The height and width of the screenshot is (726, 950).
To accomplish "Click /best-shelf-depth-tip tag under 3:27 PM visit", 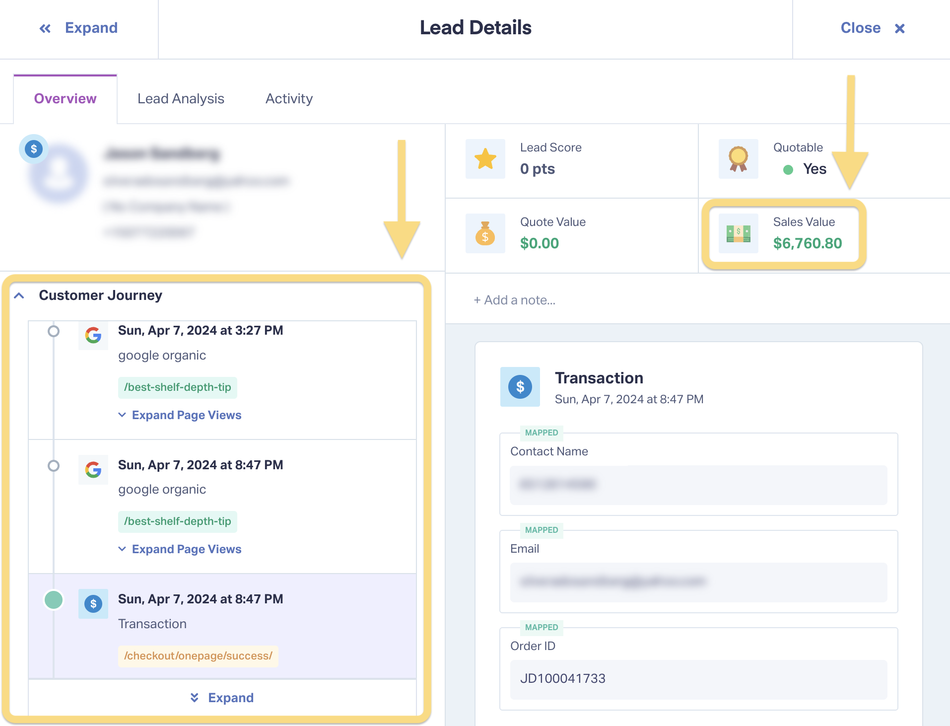I will point(178,387).
